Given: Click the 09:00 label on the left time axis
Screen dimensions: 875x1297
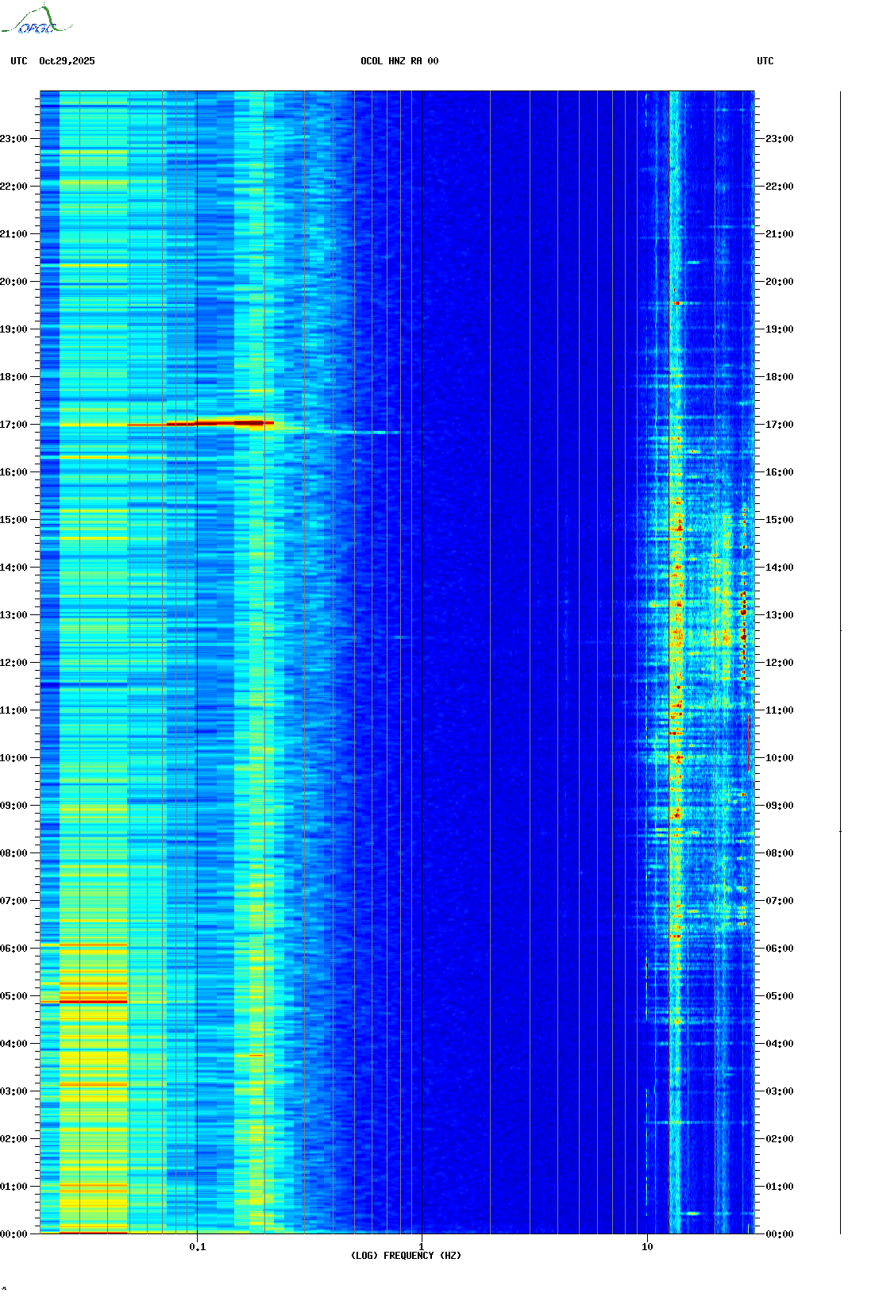Looking at the screenshot, I should point(13,806).
